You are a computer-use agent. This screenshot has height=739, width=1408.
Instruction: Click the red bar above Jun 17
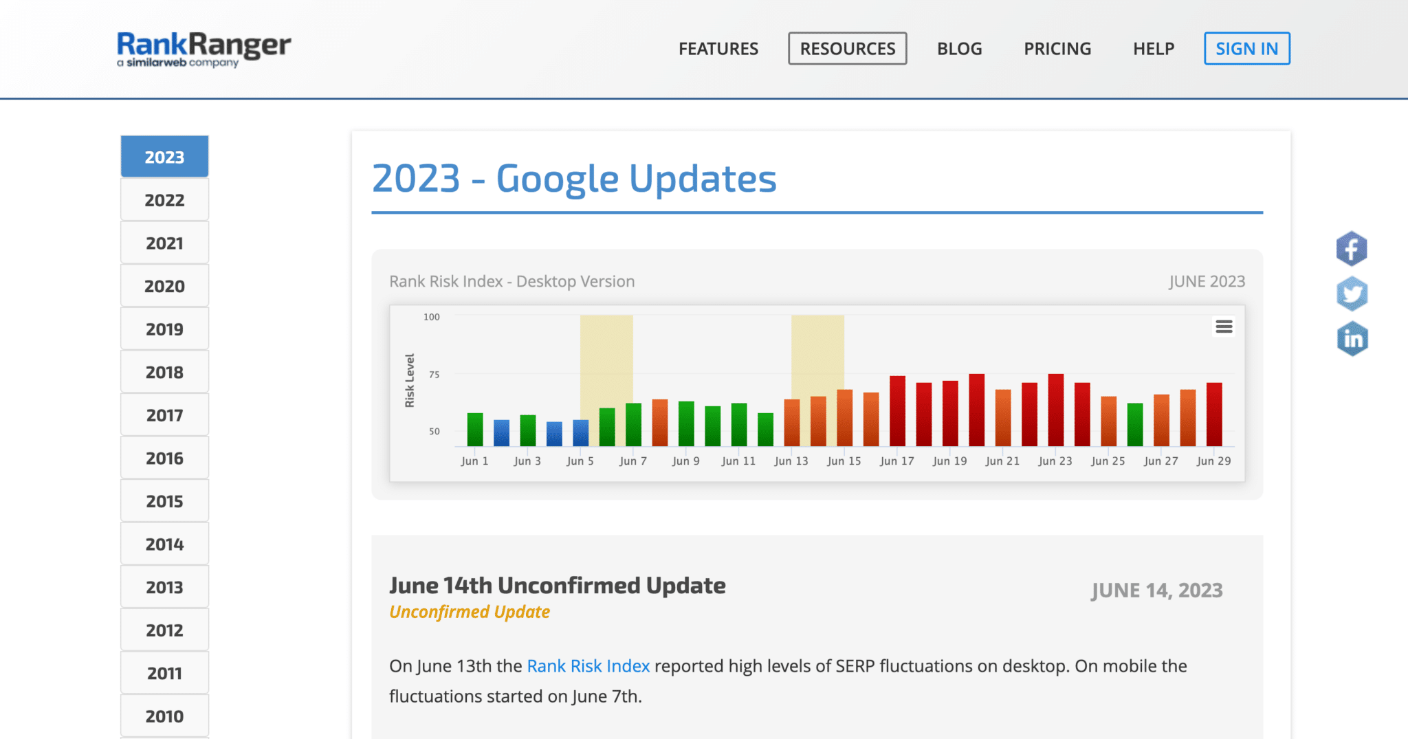pyautogui.click(x=897, y=411)
